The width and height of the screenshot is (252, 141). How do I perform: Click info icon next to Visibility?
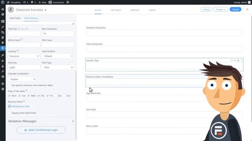coord(18,51)
